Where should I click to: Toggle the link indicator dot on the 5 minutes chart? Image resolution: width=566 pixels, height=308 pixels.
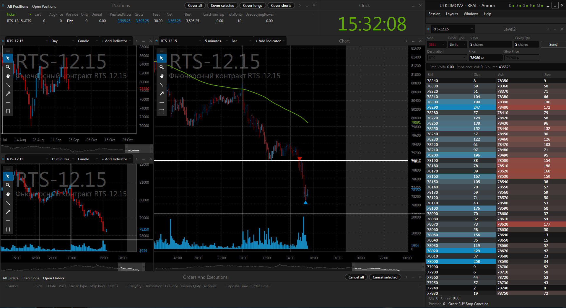[157, 41]
